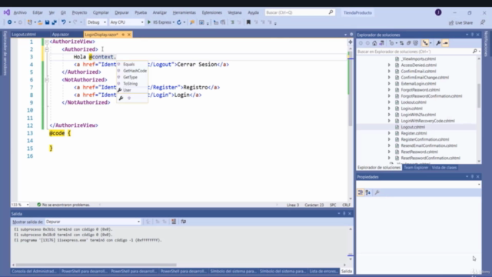Toggle Track Active Item button in Solution Explorer

(425, 43)
